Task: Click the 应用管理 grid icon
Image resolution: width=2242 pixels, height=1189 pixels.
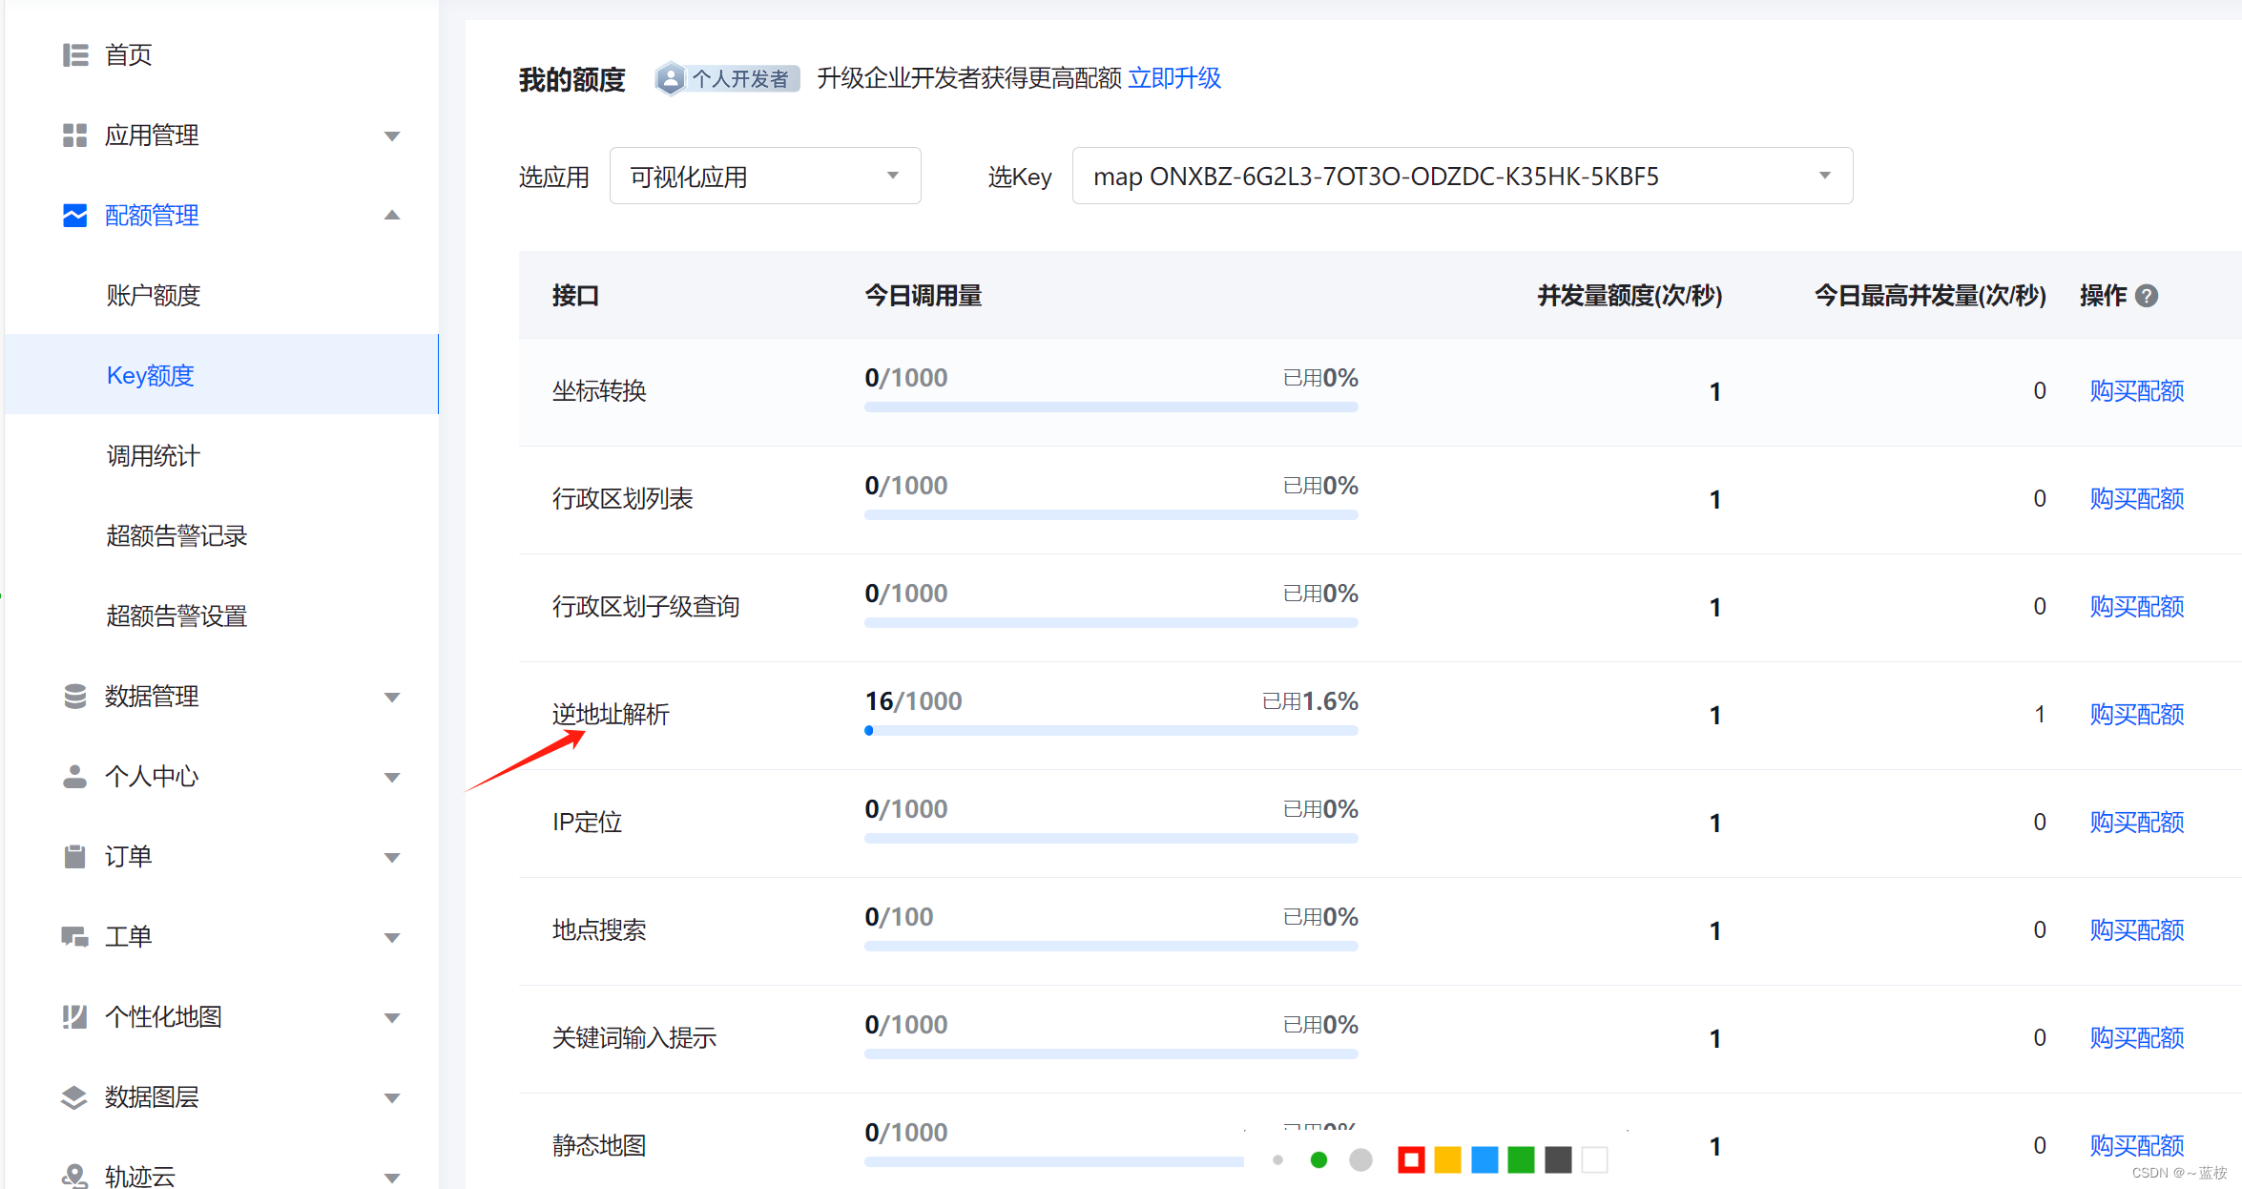Action: [x=75, y=136]
